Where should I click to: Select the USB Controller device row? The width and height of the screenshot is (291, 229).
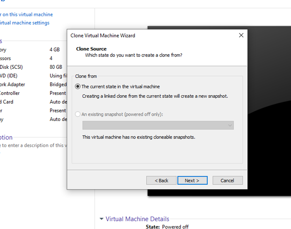click(30, 93)
